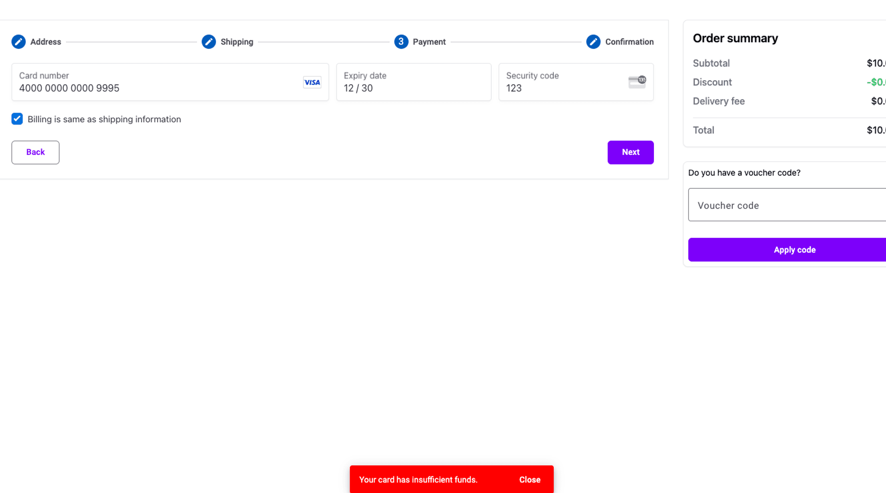The image size is (886, 493).
Task: Focus the Expiry date field
Action: click(x=413, y=88)
